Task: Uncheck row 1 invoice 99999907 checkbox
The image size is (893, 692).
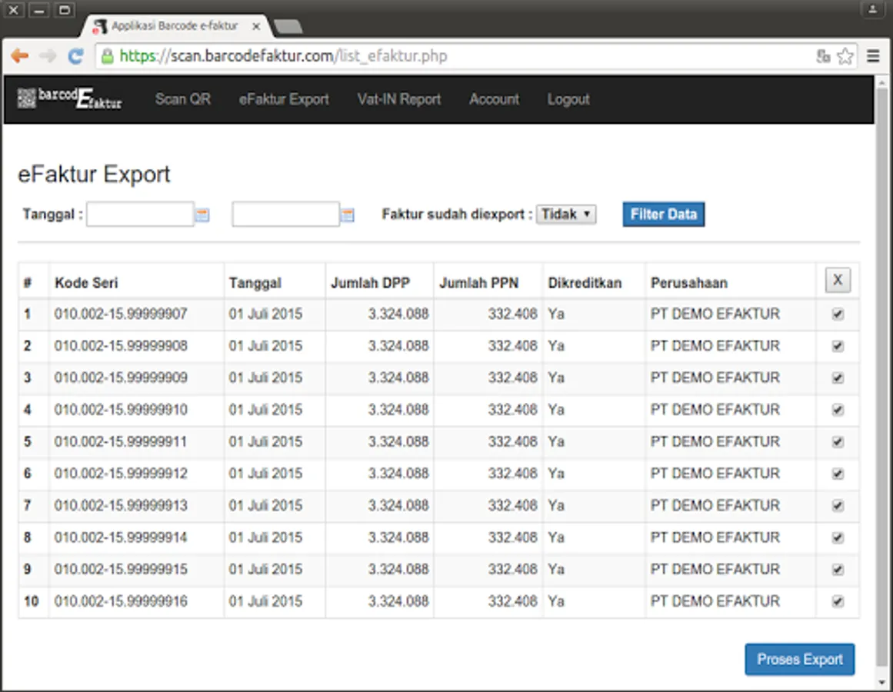Action: point(838,314)
